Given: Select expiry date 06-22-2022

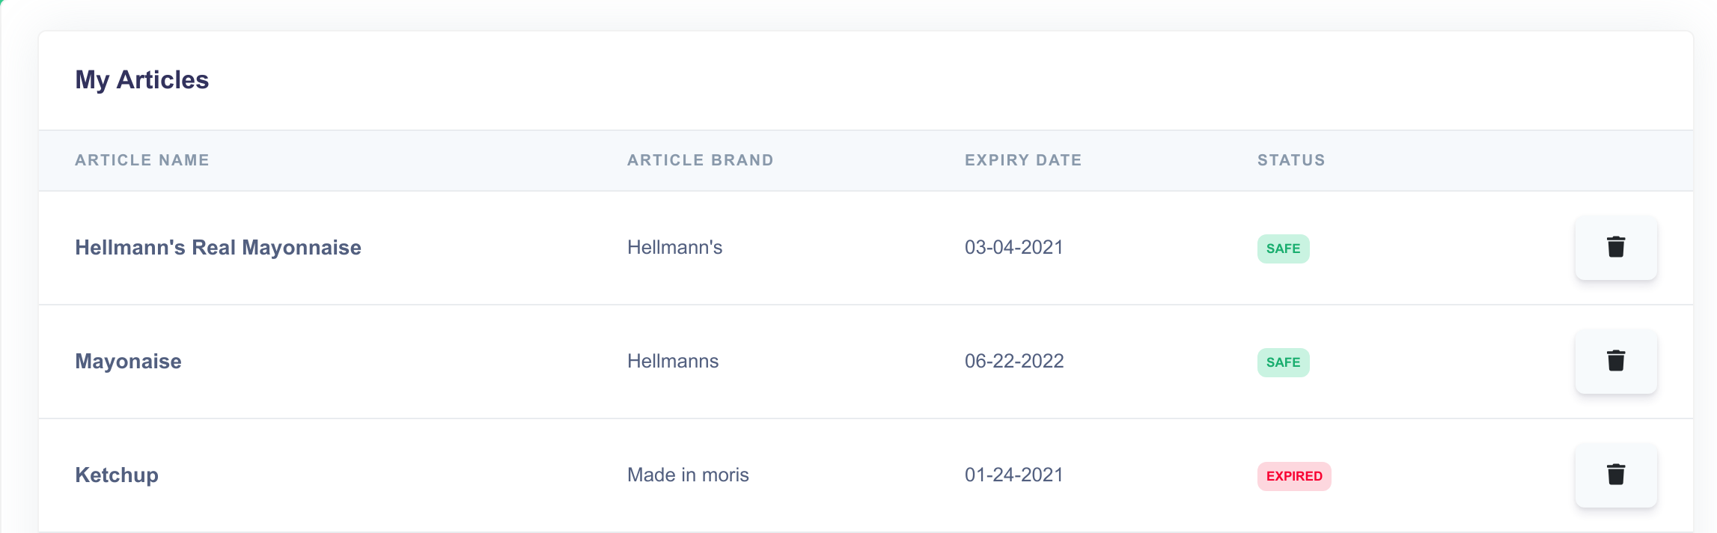Looking at the screenshot, I should click(x=1013, y=362).
